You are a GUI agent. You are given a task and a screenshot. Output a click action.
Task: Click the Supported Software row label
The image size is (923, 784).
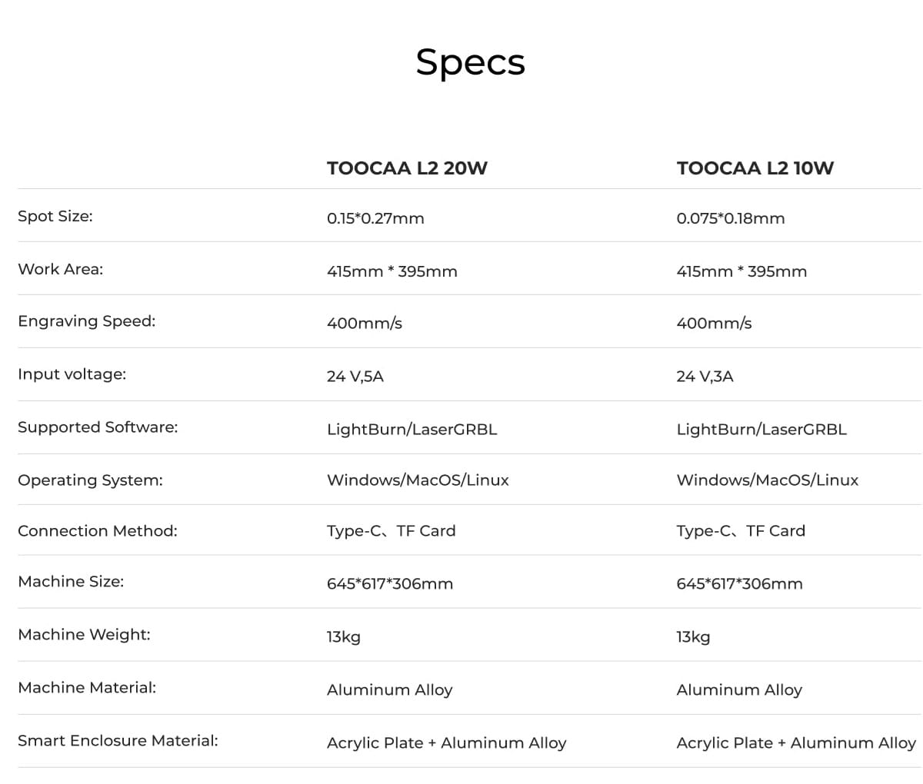click(x=98, y=427)
